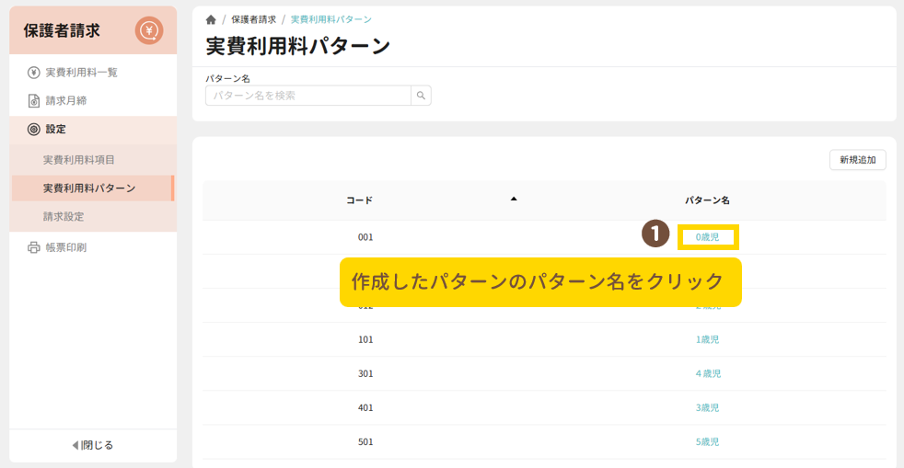Image resolution: width=904 pixels, height=468 pixels.
Task: Click the yen circle icon in sidebar header
Action: tap(148, 30)
